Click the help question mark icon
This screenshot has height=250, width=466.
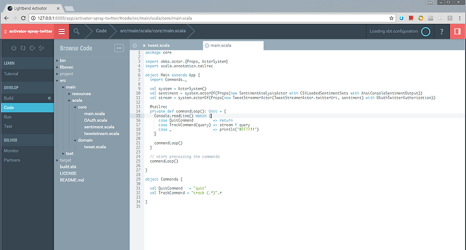coord(441,32)
